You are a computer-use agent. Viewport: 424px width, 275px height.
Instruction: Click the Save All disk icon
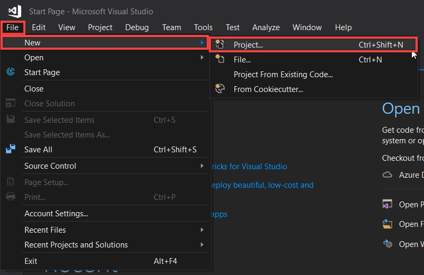coord(11,150)
